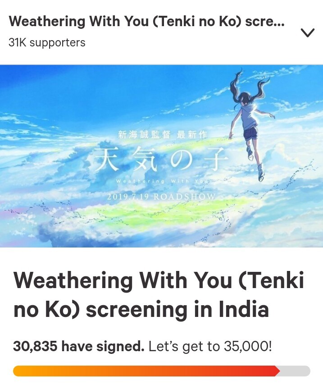The height and width of the screenshot is (385, 323).
Task: Click the 2019.7.19 ROADSHOW text on banner
Action: (x=161, y=197)
